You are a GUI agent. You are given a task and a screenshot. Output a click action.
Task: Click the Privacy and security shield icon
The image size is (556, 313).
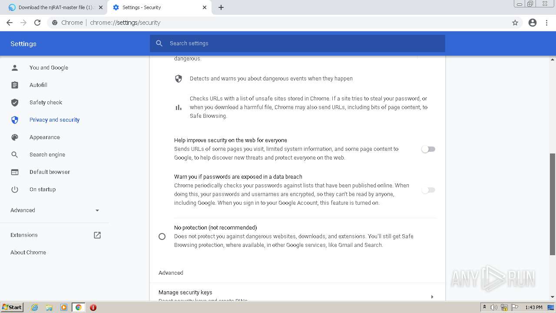15,120
